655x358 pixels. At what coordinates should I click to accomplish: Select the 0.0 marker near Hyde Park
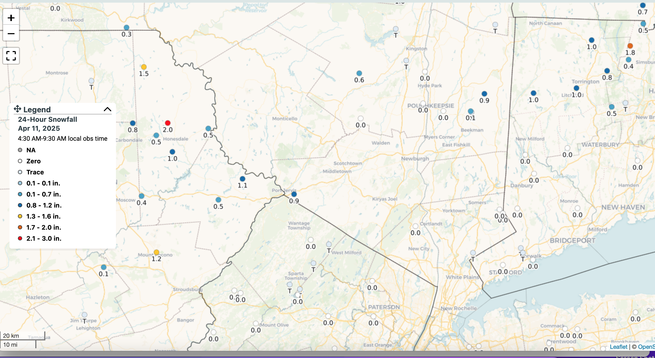425,72
